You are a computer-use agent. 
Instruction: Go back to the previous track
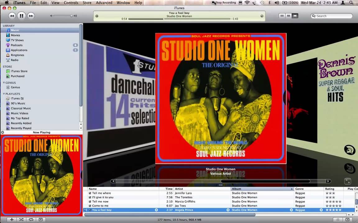tap(12, 16)
